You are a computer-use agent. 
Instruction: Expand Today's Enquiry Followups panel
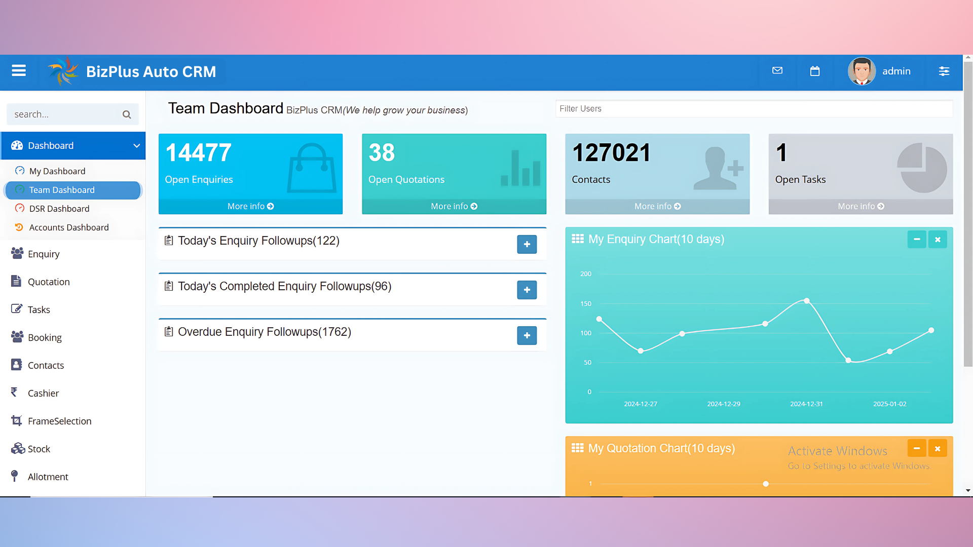527,244
